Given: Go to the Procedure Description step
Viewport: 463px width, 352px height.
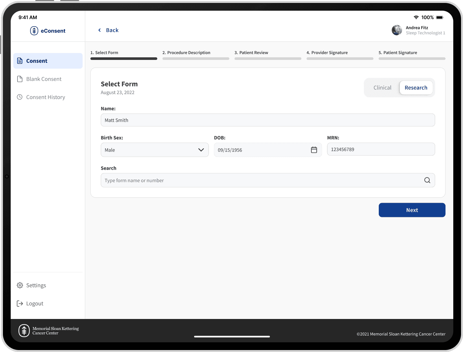Looking at the screenshot, I should click(189, 53).
